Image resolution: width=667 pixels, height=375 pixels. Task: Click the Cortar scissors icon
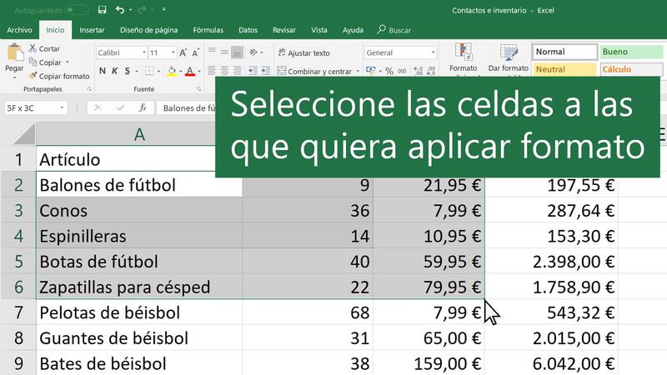tap(33, 49)
